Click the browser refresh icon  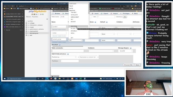[x=13, y=6]
